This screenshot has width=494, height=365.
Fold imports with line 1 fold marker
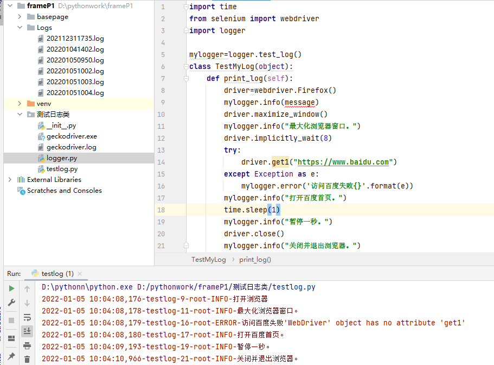point(186,7)
